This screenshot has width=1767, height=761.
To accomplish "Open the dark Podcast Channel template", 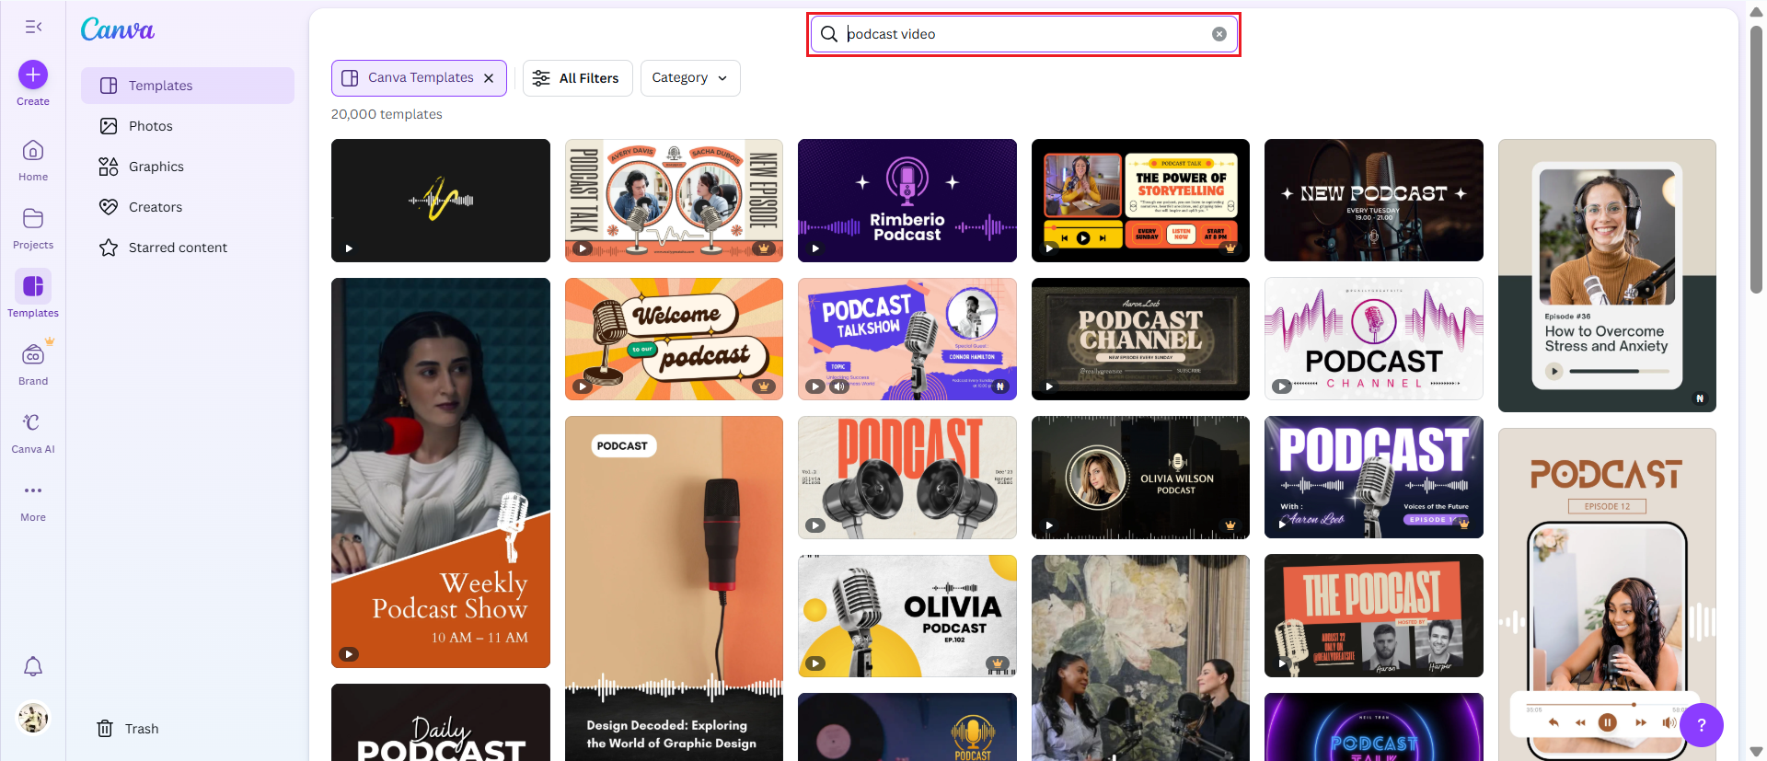I will [1140, 339].
